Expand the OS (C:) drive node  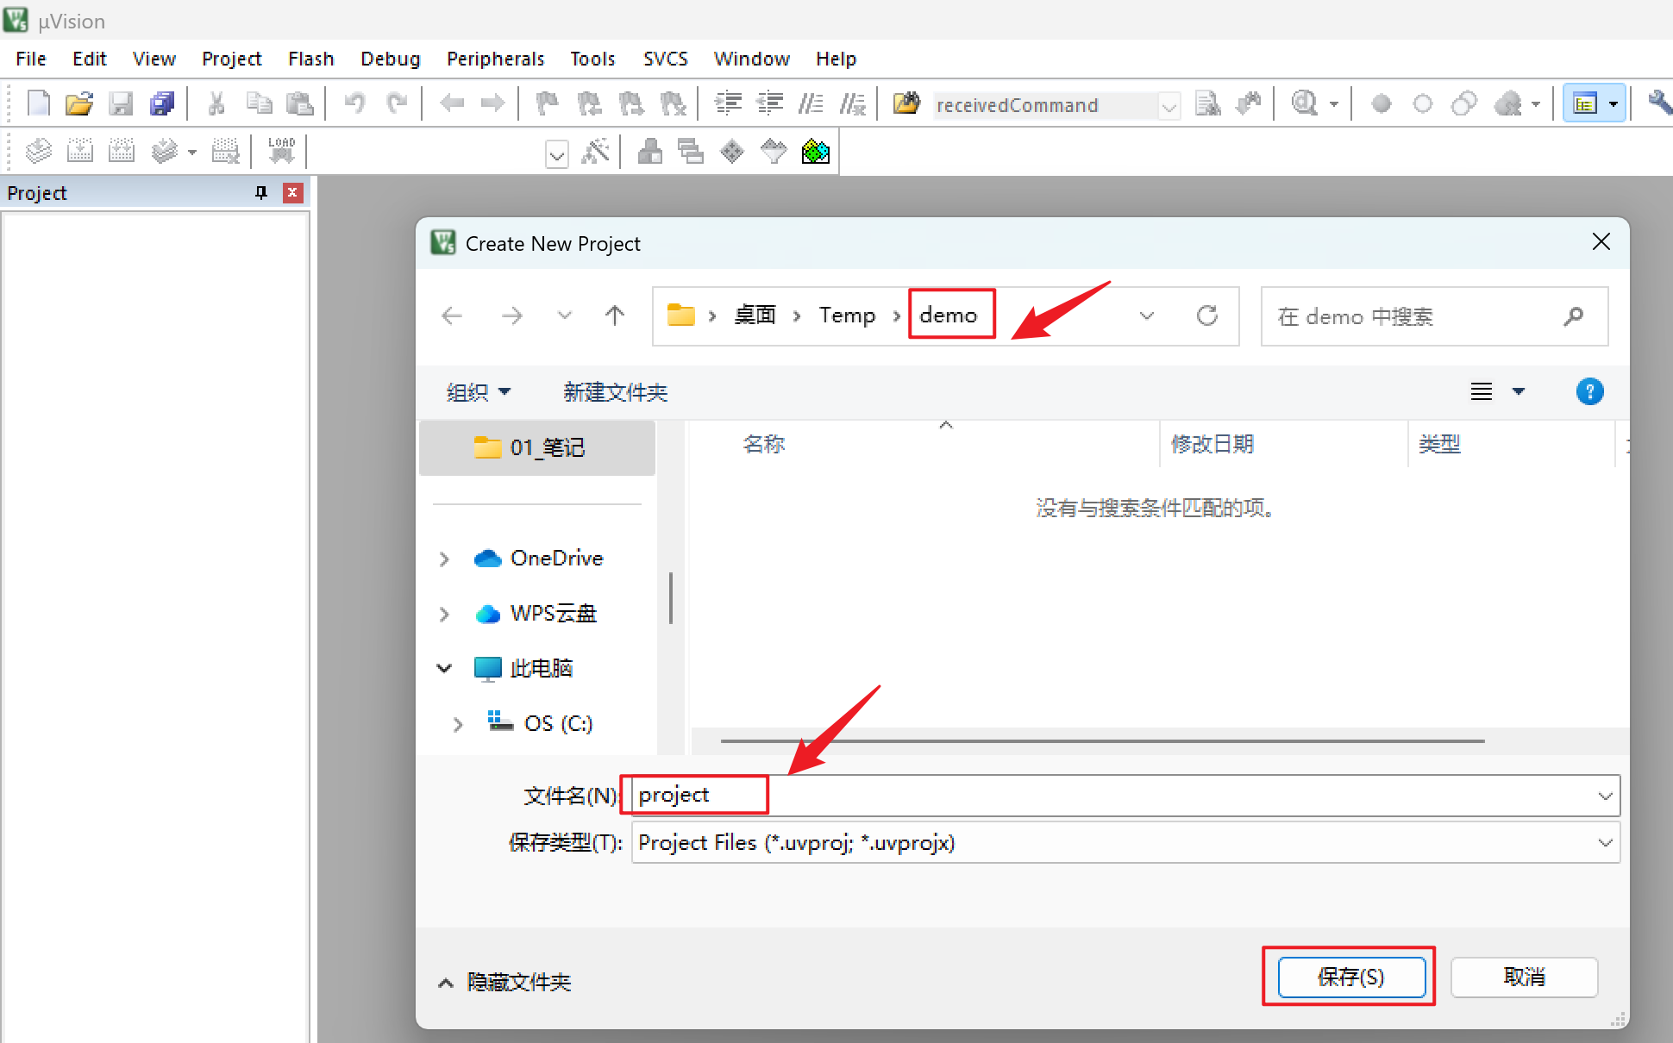(458, 724)
